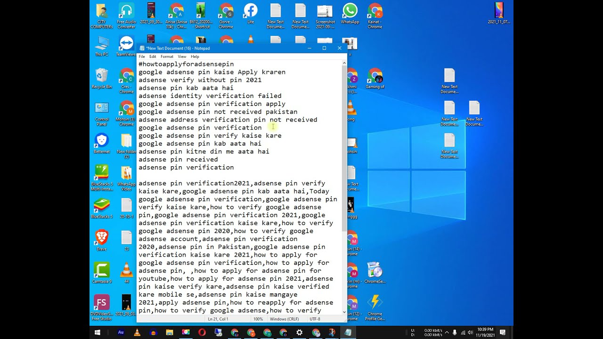603x339 pixels.
Task: Click the line 'adsense pin received'
Action: pyautogui.click(x=178, y=160)
